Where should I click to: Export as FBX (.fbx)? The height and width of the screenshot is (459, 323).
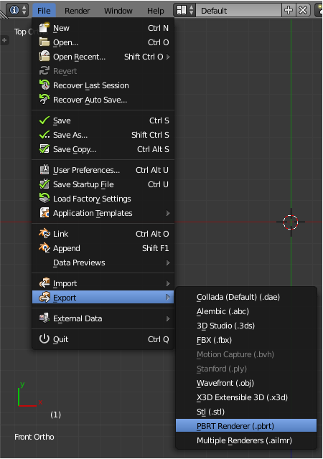click(246, 340)
